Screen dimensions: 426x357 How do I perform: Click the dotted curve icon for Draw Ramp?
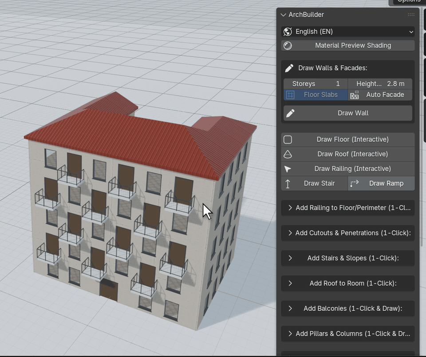pos(355,183)
